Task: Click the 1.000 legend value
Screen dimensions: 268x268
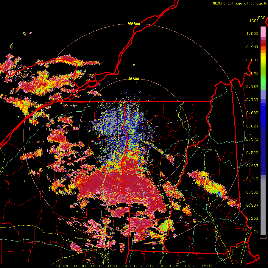Action: click(x=252, y=33)
